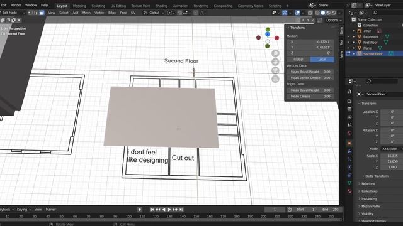Play animation in timeline
Screen dimensions: 403x226
tap(169, 210)
